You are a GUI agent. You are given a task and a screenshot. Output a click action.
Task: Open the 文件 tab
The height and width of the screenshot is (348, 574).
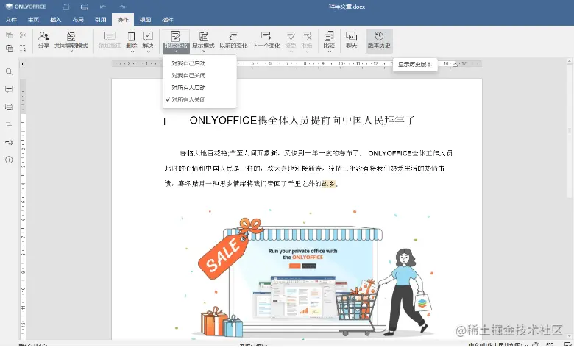(x=11, y=19)
